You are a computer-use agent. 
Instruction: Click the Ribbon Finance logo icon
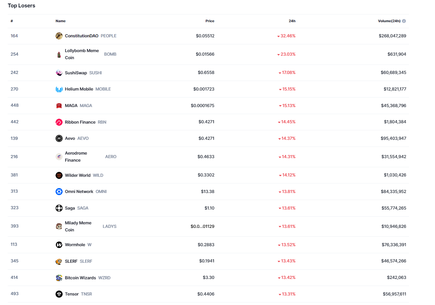point(59,122)
